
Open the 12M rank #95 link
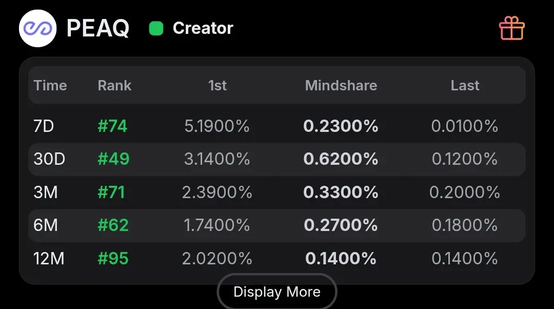tap(113, 258)
